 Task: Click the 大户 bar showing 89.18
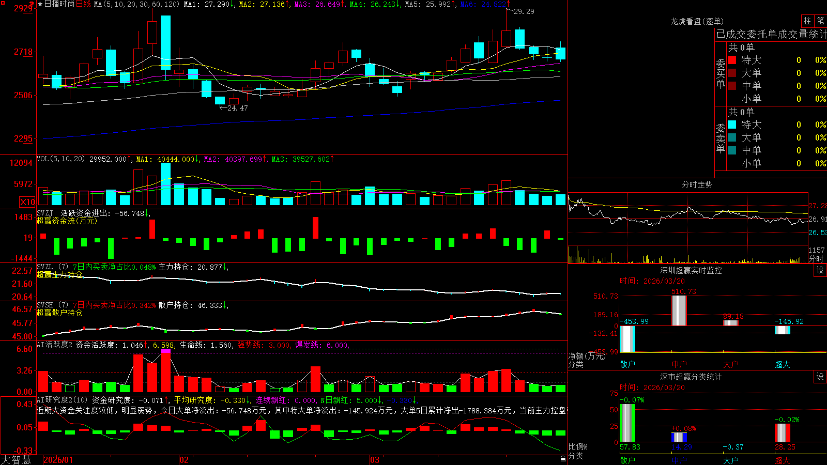(730, 323)
